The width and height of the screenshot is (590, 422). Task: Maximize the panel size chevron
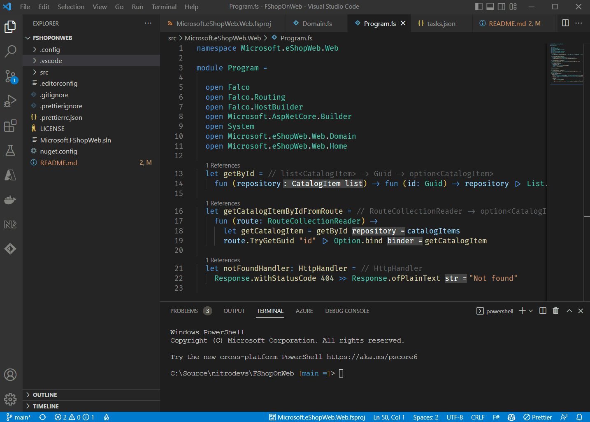(x=569, y=311)
